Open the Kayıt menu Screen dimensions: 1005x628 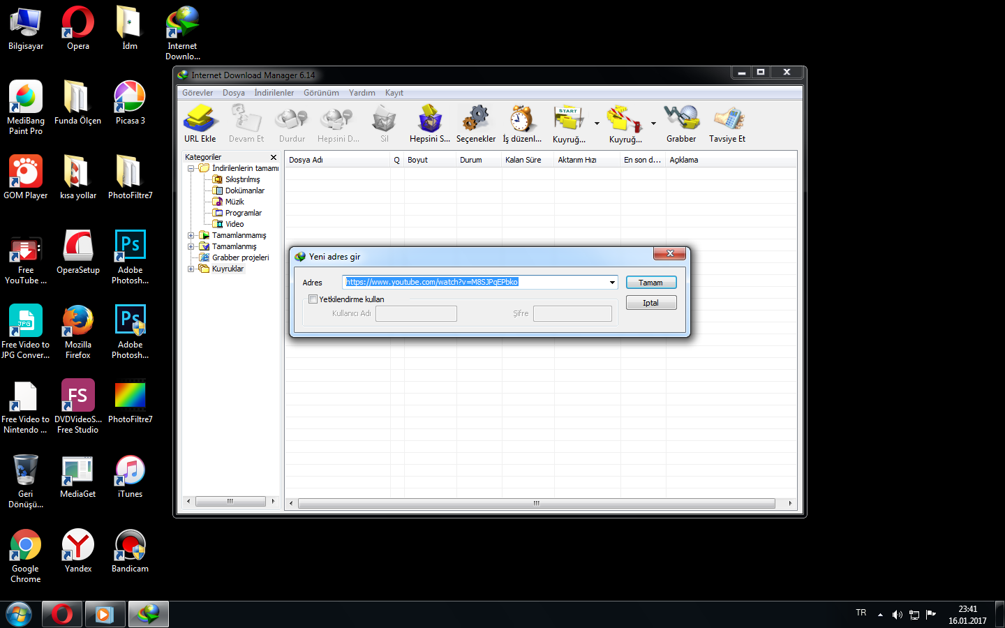point(394,93)
